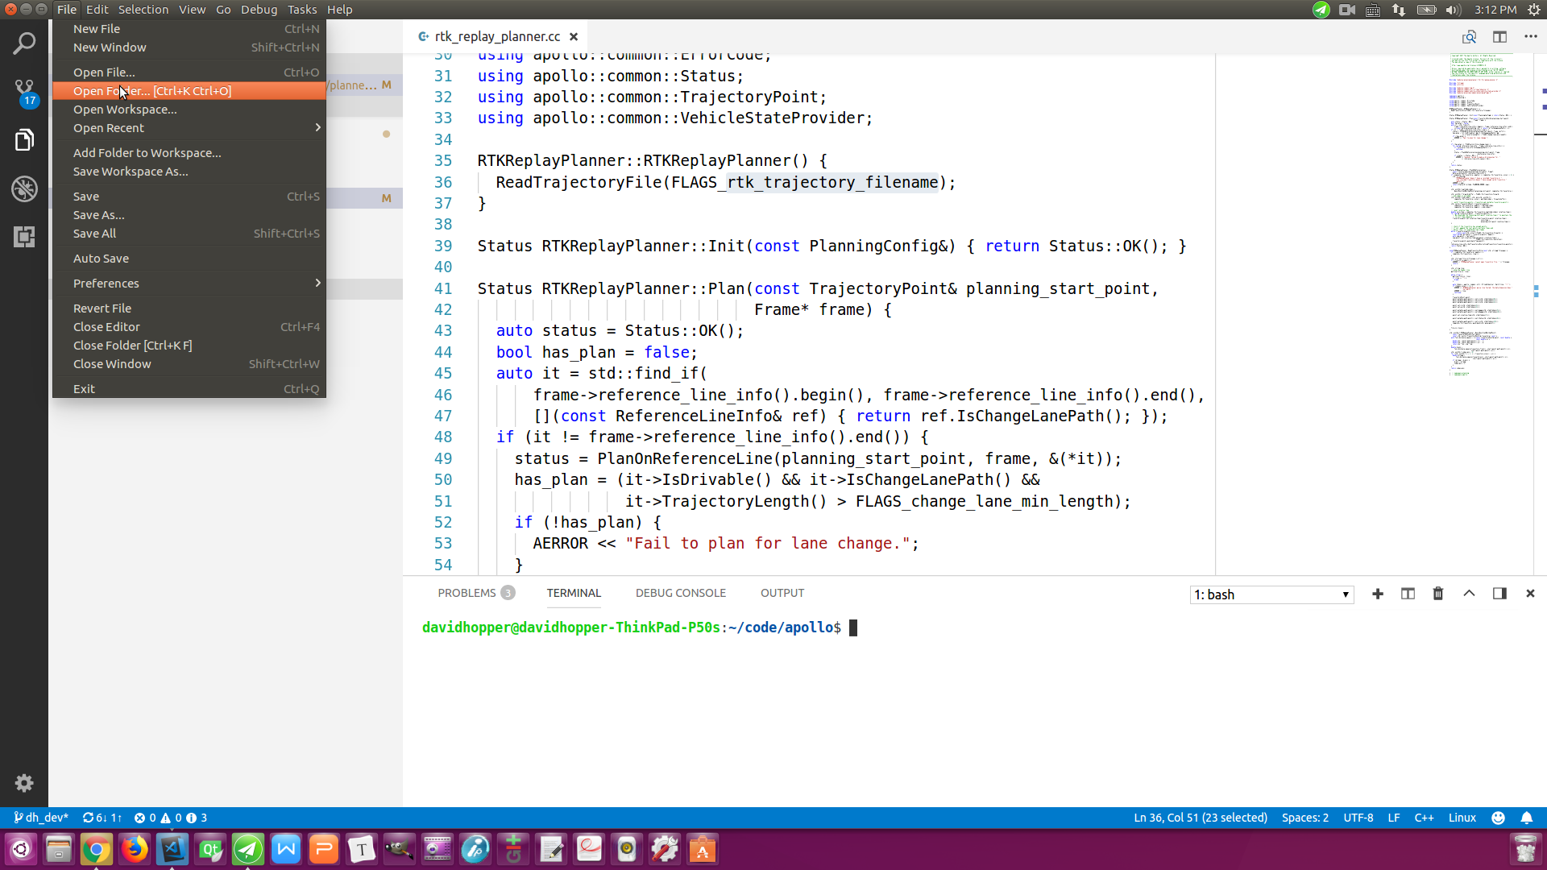The height and width of the screenshot is (870, 1547).
Task: Expand the Open Recent submenu
Action: pos(189,128)
